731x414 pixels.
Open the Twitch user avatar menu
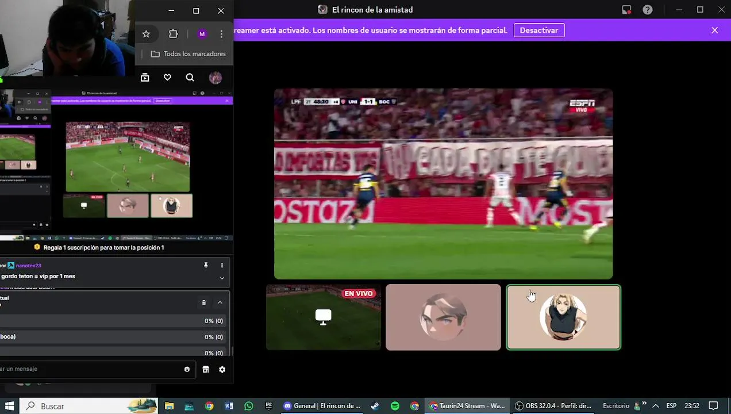tap(216, 78)
